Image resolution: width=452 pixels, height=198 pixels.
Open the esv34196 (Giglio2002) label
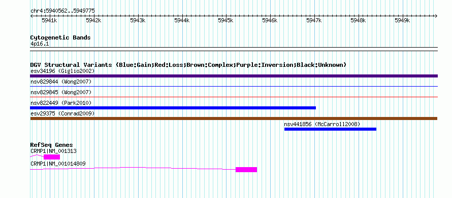(62, 71)
